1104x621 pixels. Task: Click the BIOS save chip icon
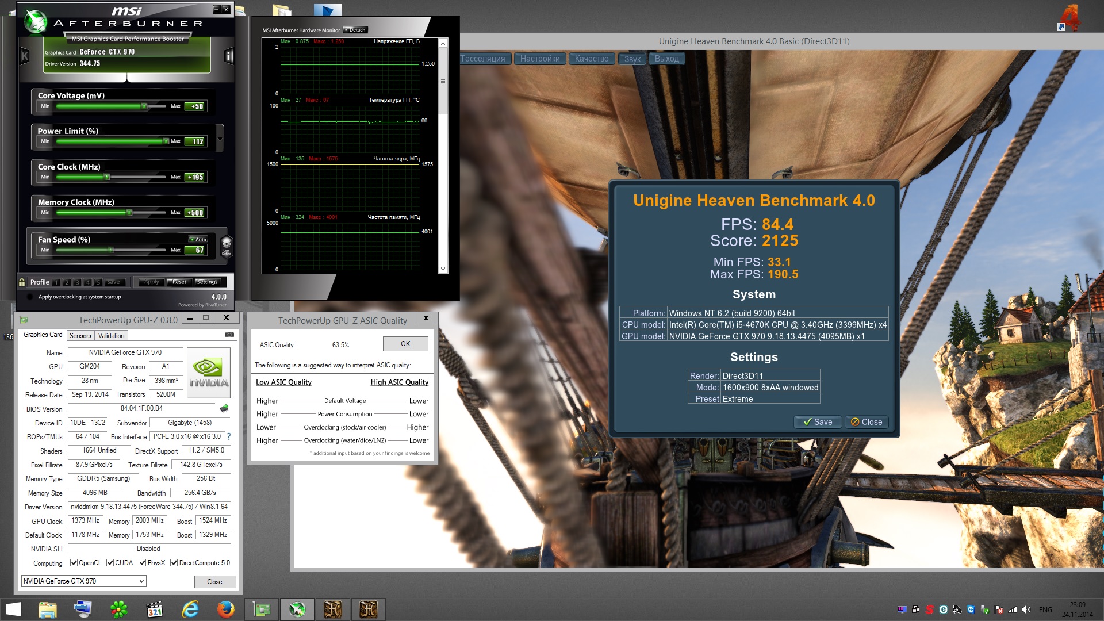coord(224,408)
